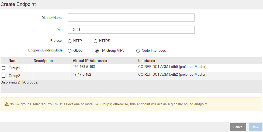Click the Display Name text field
Image resolution: width=263 pixels, height=132 pixels.
click(x=131, y=18)
